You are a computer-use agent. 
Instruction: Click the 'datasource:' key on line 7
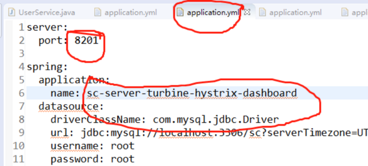[x=71, y=106]
